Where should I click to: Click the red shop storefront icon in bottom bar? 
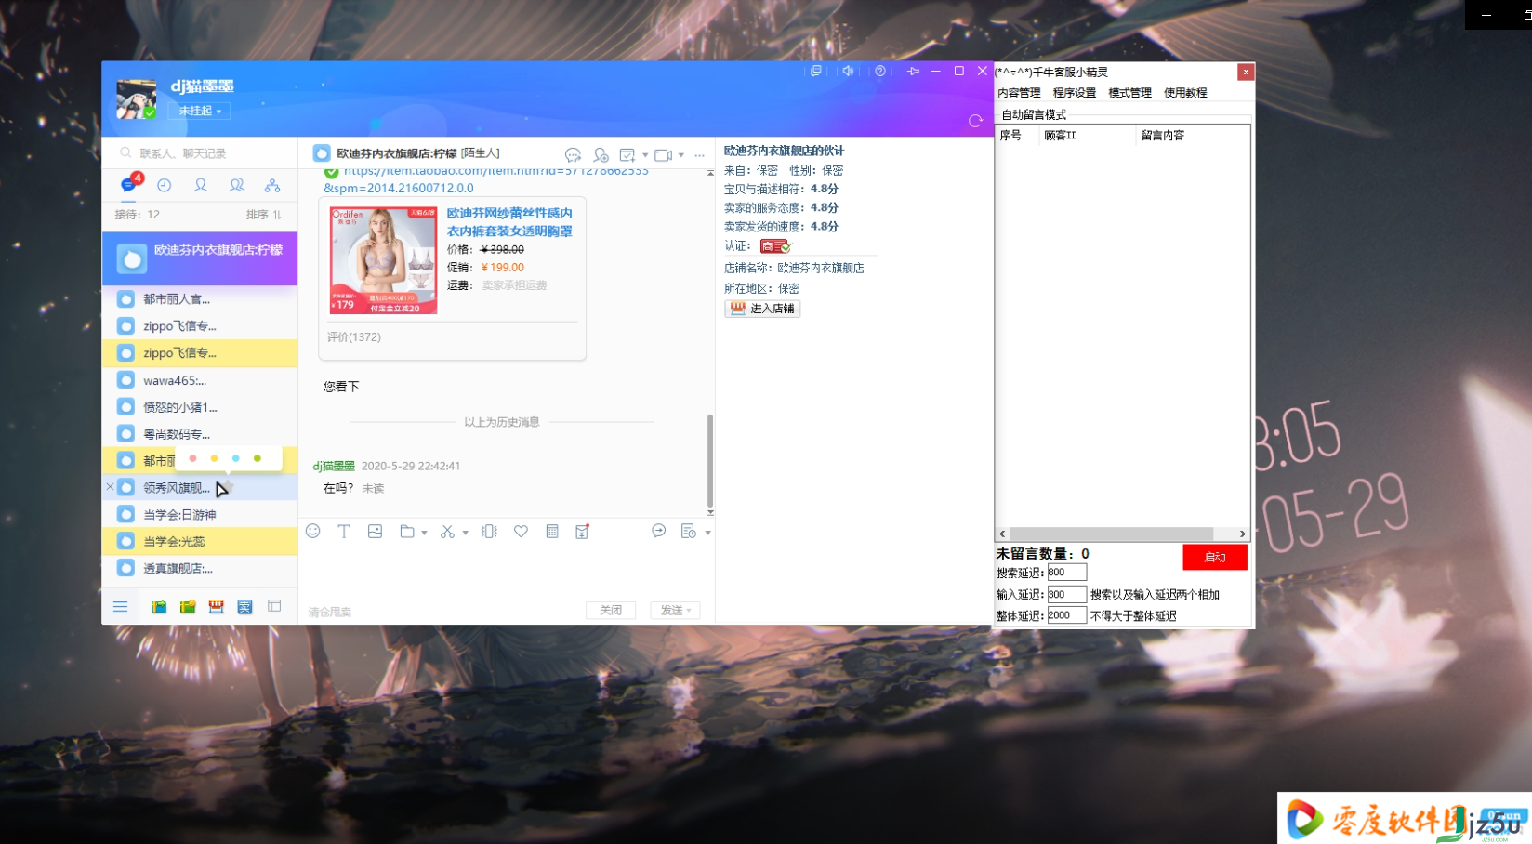click(217, 607)
